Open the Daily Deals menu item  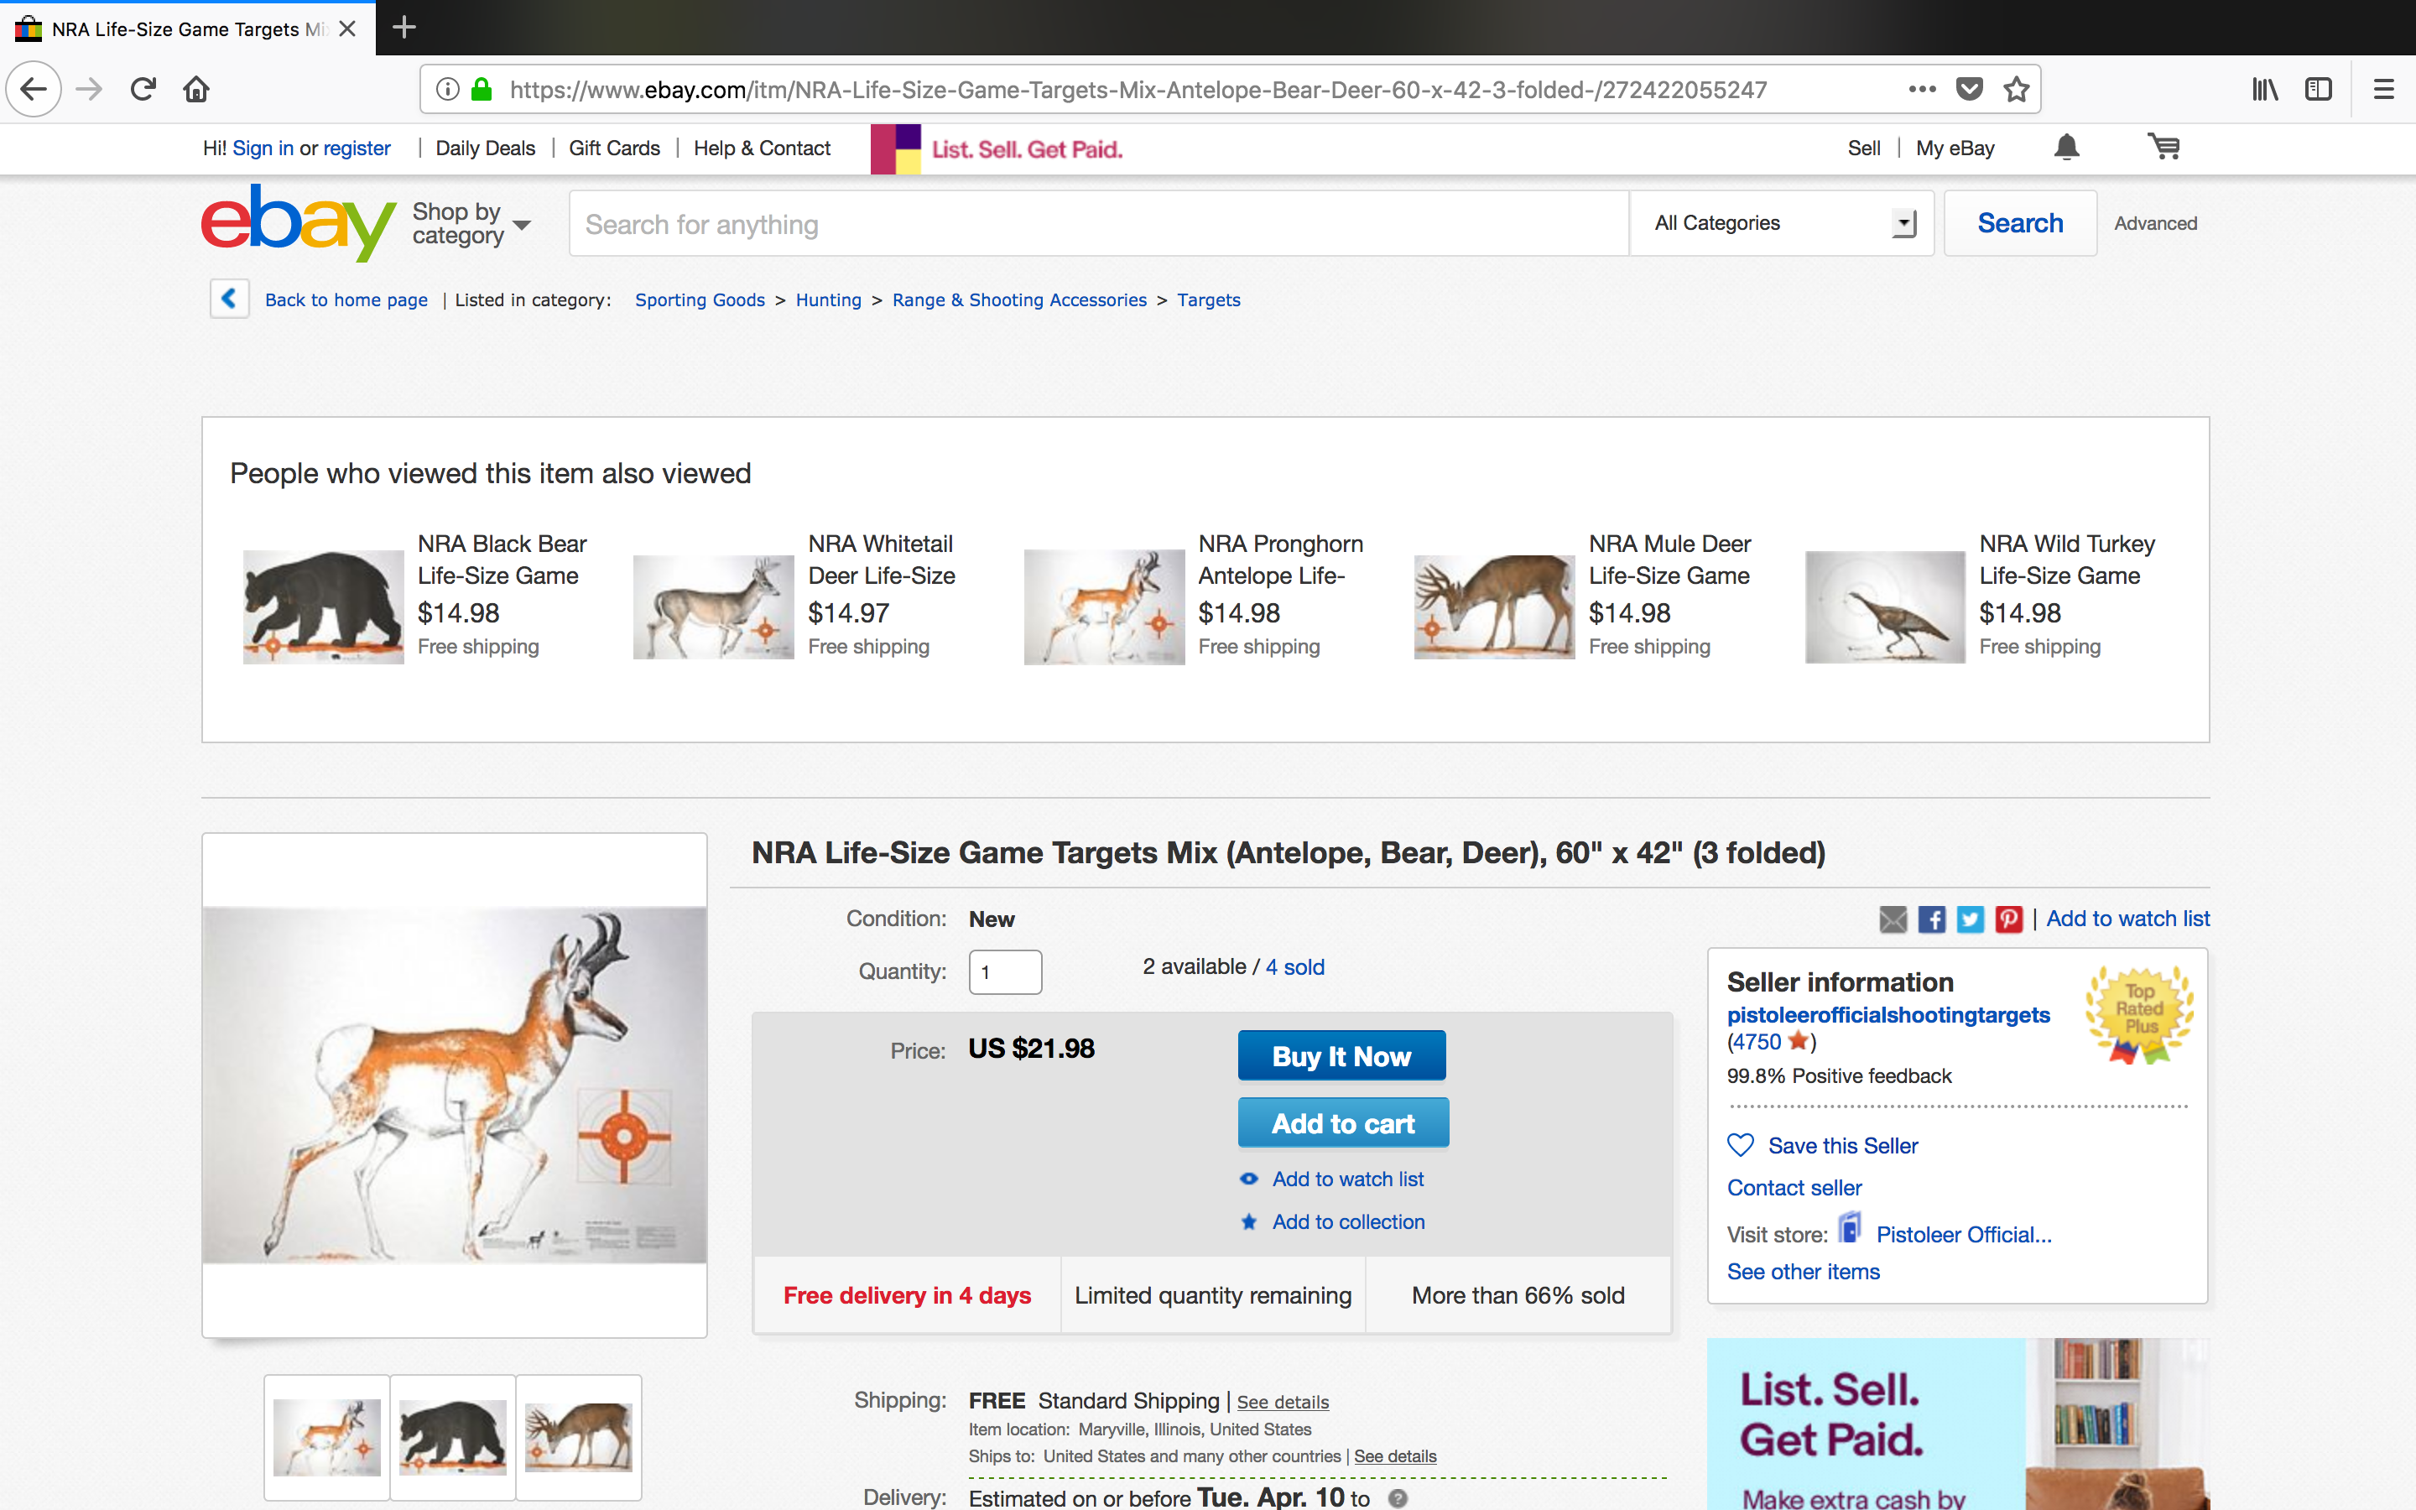point(485,148)
